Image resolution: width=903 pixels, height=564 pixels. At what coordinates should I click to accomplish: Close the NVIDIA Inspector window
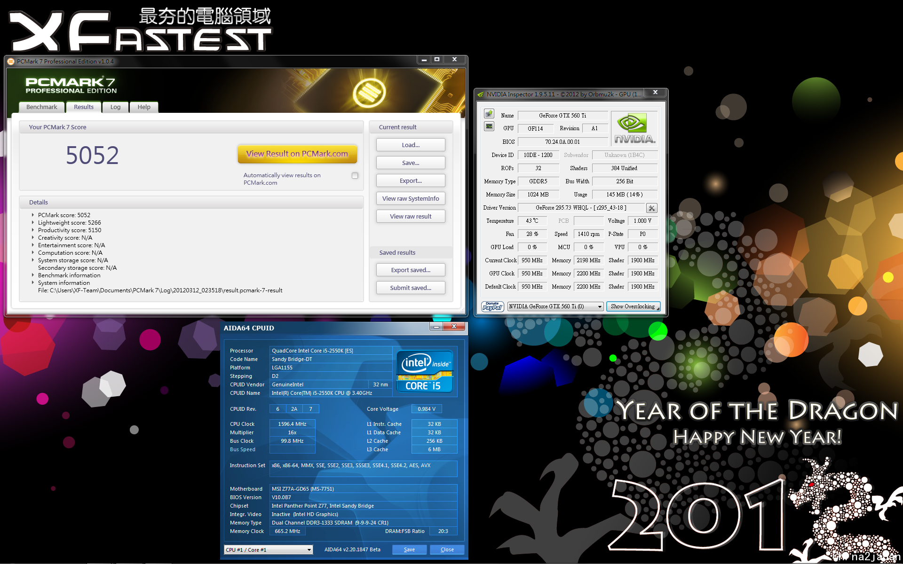coord(655,92)
